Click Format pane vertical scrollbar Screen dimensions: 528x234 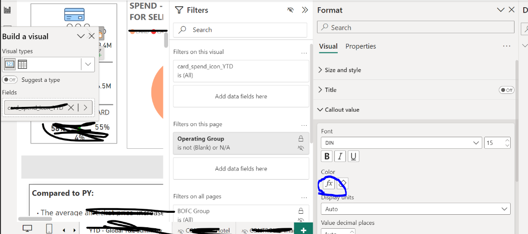coord(516,121)
